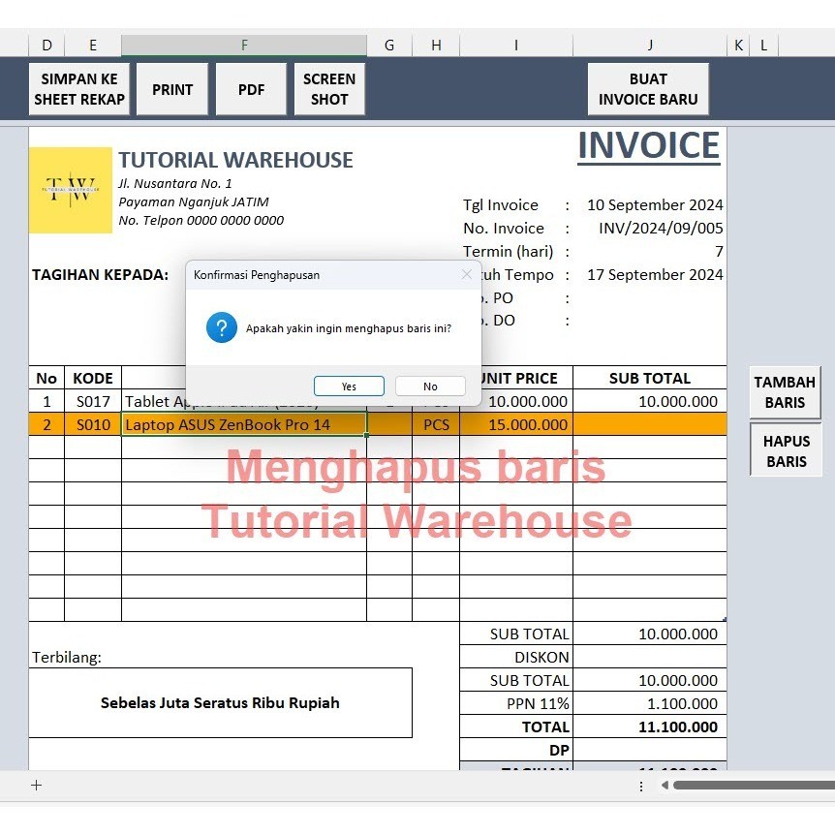Click the SIMPAN KE SHEET REKAP button

pyautogui.click(x=79, y=89)
